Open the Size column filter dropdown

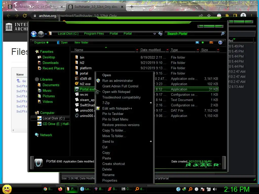tap(218, 50)
